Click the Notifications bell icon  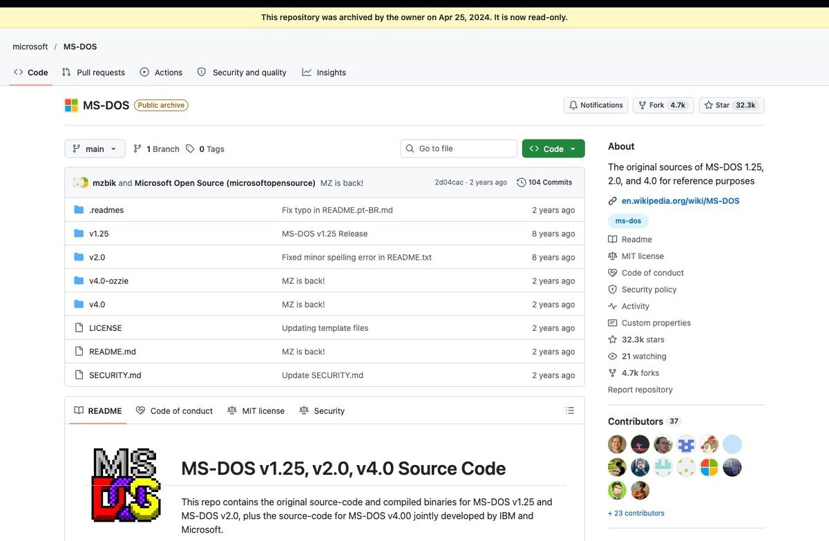[x=573, y=105]
